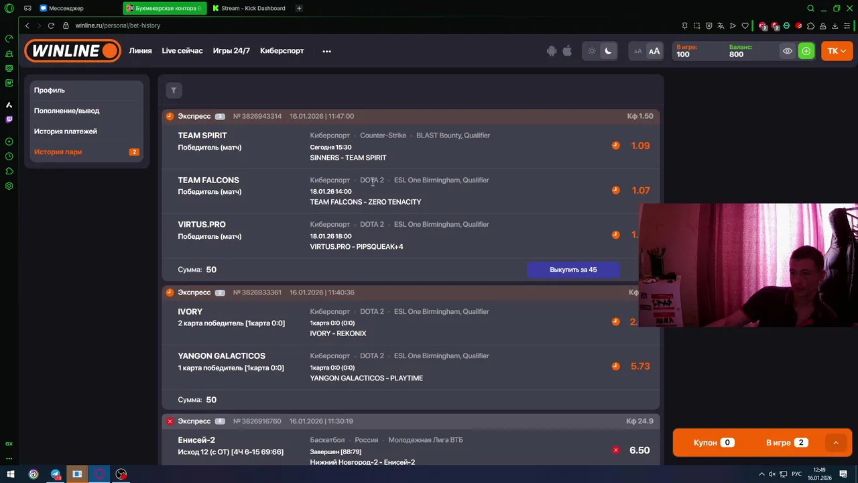This screenshot has width=858, height=483.
Task: Take a snapshot with the capture icon
Action: pyautogui.click(x=696, y=25)
